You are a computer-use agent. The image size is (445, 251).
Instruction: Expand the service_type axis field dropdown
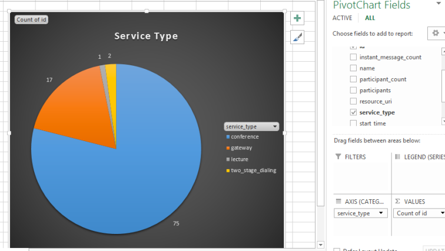[x=381, y=213]
